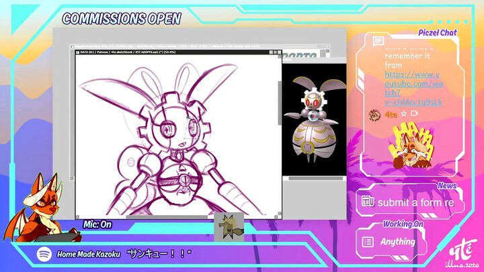The width and height of the screenshot is (484, 272).
Task: Click the Home Made Kazoku song title
Action: [89, 255]
